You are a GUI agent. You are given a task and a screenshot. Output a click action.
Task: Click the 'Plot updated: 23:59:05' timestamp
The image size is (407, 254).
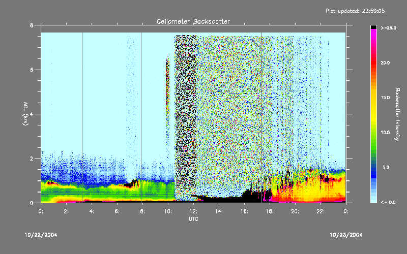pyautogui.click(x=355, y=11)
